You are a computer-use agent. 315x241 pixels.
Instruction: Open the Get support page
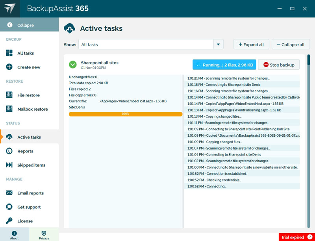tap(29, 207)
